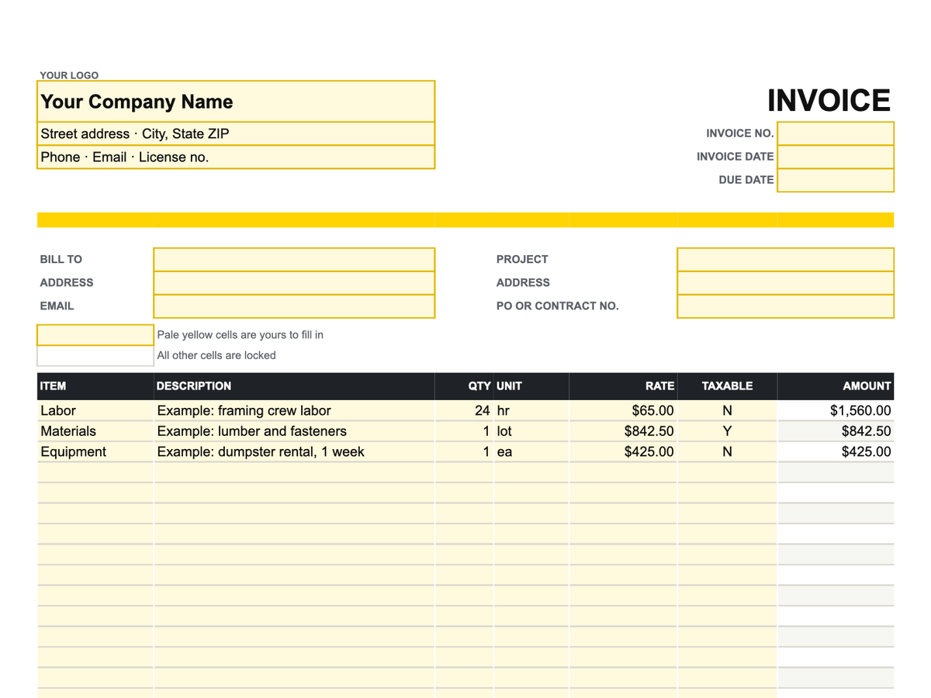Click the Invoice No. input cell

point(836,133)
